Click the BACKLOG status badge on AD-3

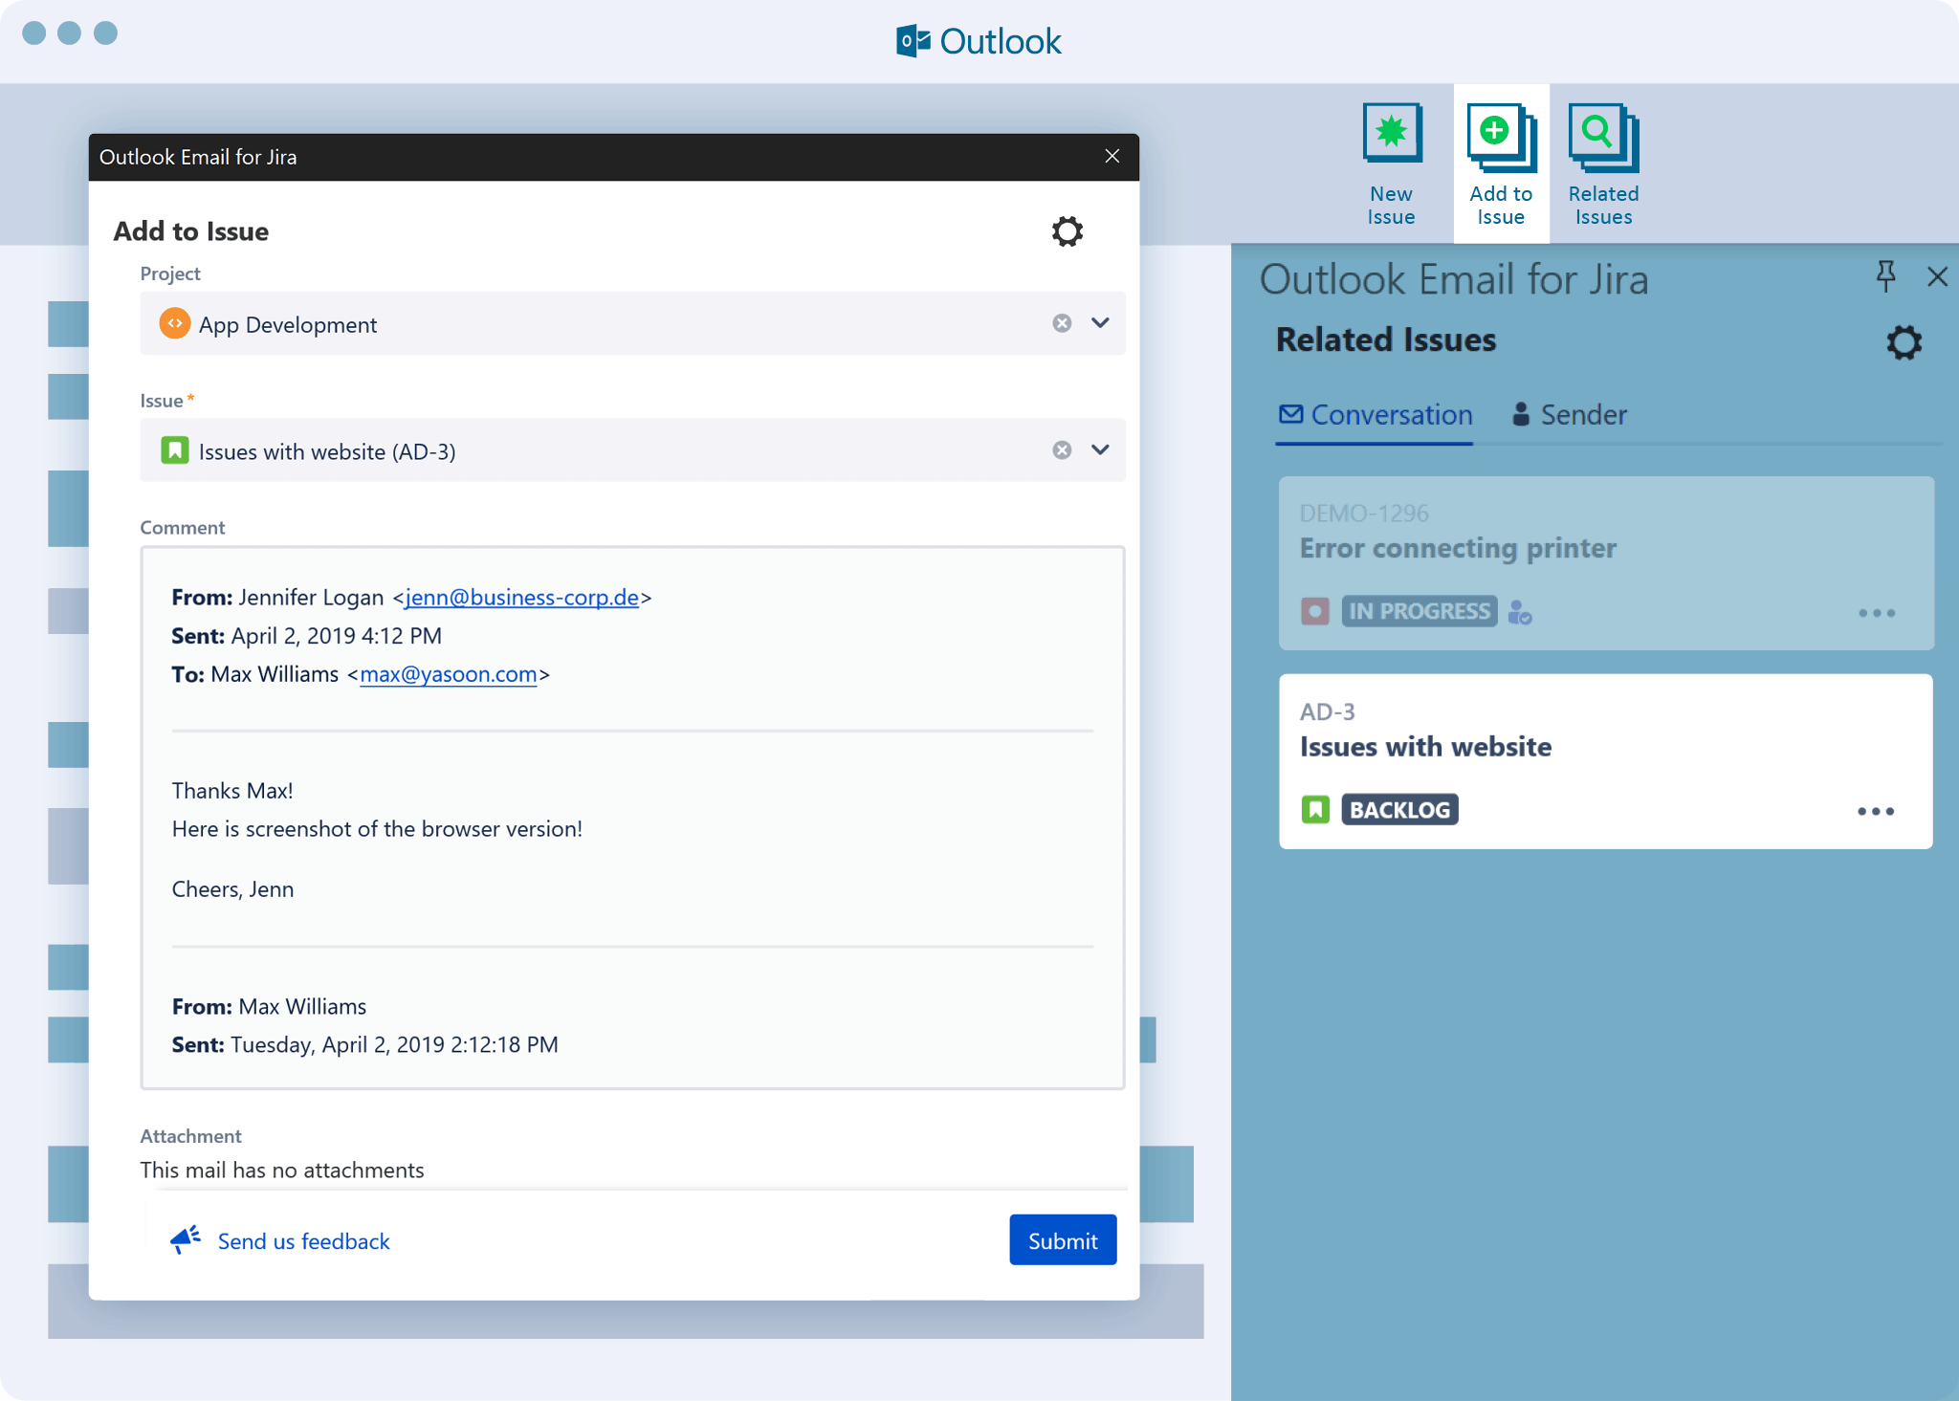click(x=1399, y=810)
